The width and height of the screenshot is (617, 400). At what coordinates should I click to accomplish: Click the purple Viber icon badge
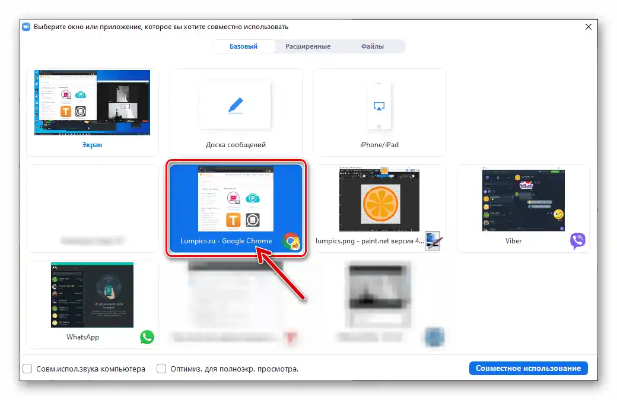click(x=577, y=240)
